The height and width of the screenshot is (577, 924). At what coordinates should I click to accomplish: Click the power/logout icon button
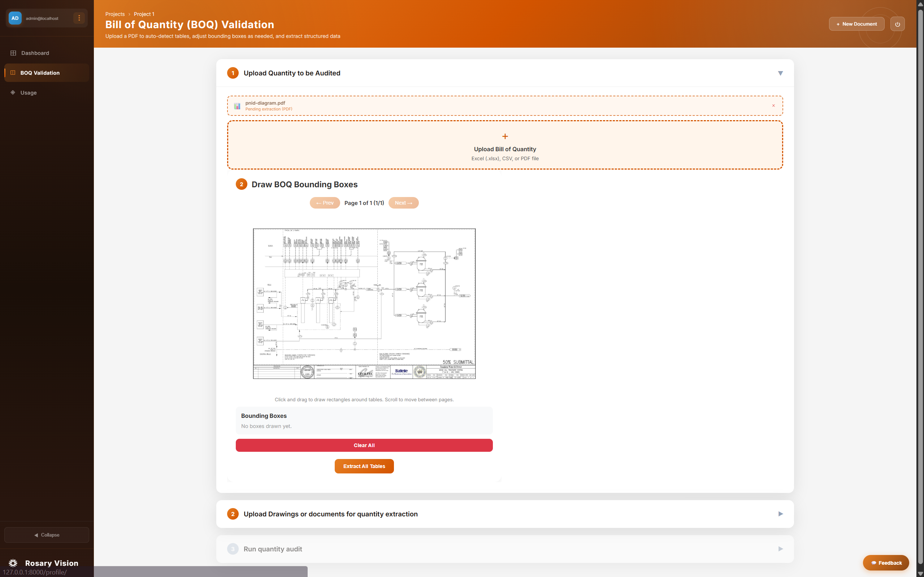[897, 24]
